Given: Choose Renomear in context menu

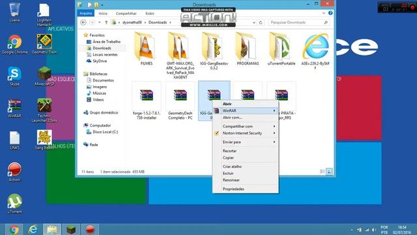Looking at the screenshot, I should [246, 180].
